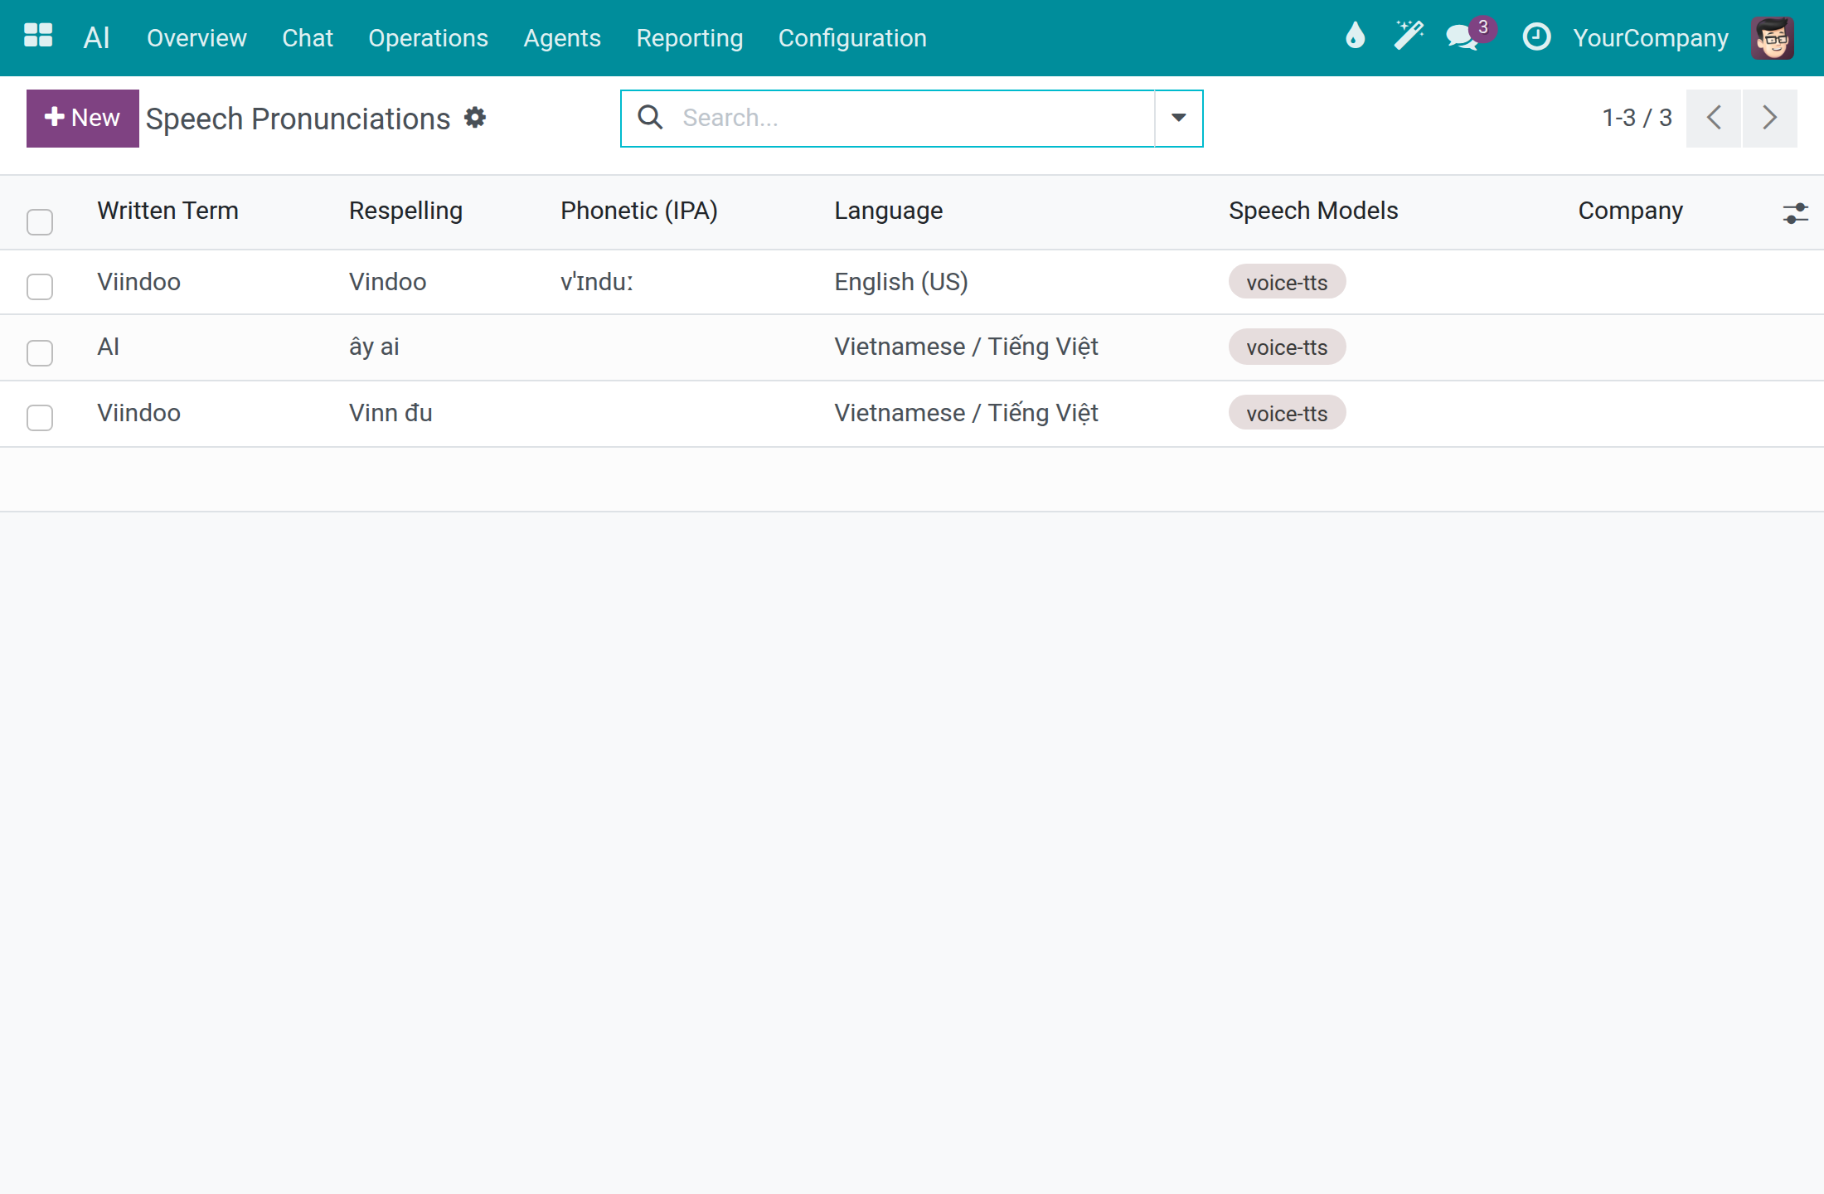1824x1194 pixels.
Task: Open the Reporting menu
Action: point(689,38)
